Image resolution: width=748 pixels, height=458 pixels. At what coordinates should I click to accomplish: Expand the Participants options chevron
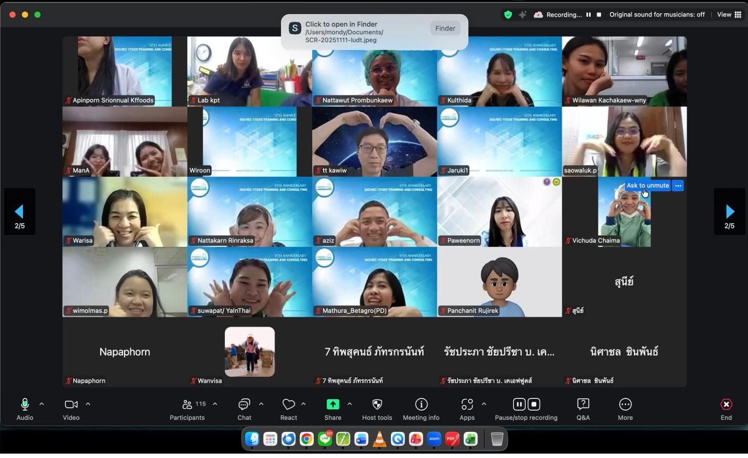point(215,404)
